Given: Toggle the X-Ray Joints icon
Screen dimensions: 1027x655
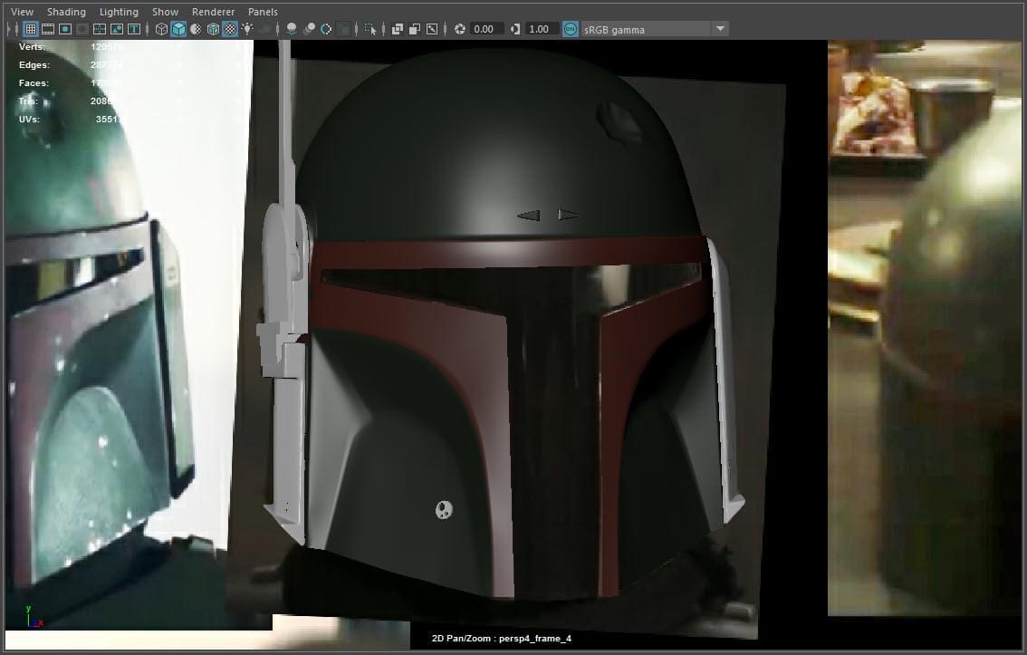Looking at the screenshot, I should (432, 29).
